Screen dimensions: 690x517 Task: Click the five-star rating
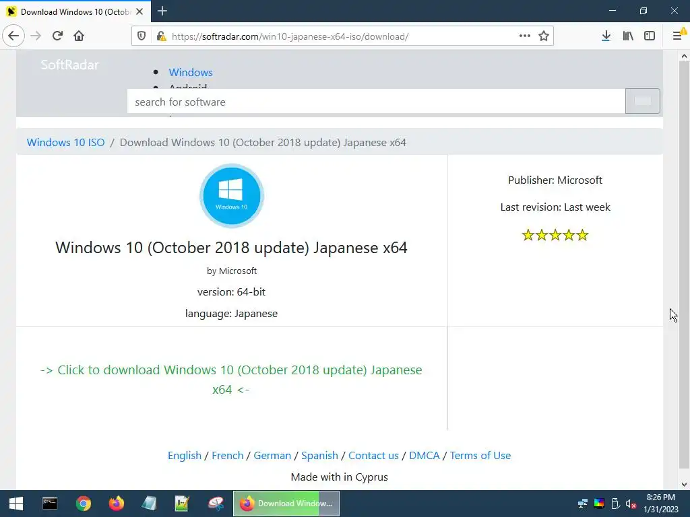pos(555,235)
